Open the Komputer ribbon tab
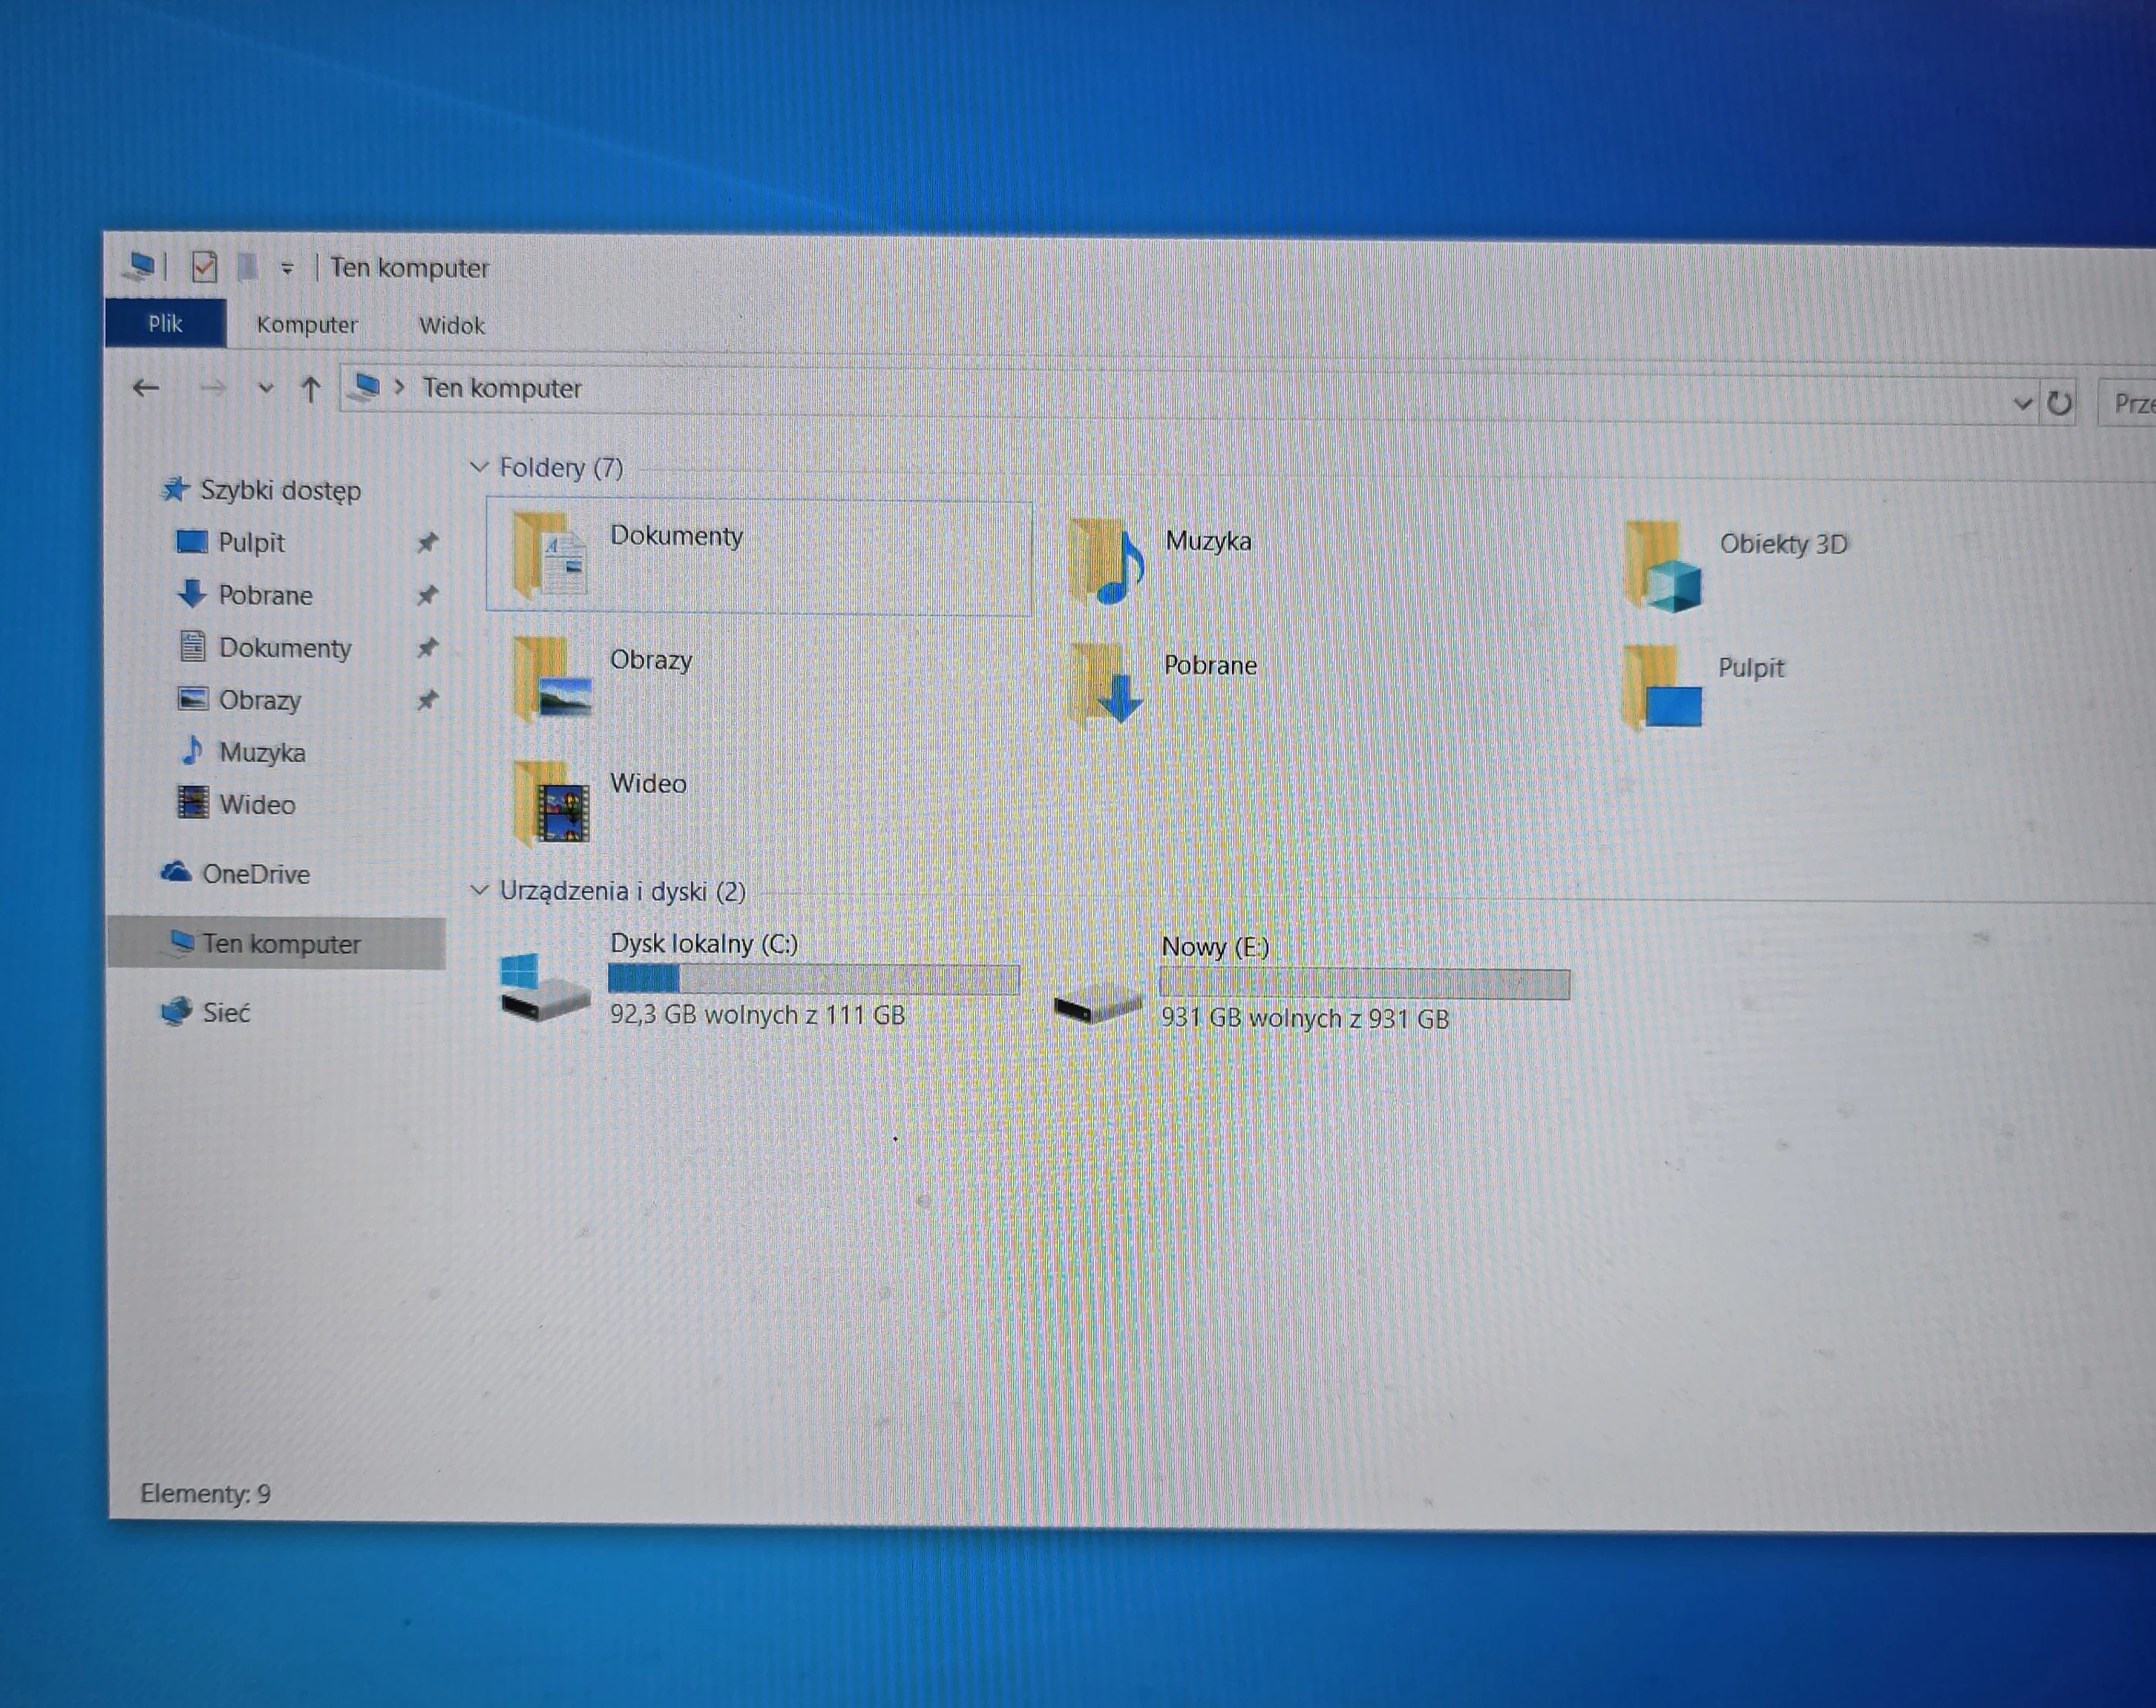2156x1708 pixels. pyautogui.click(x=307, y=325)
